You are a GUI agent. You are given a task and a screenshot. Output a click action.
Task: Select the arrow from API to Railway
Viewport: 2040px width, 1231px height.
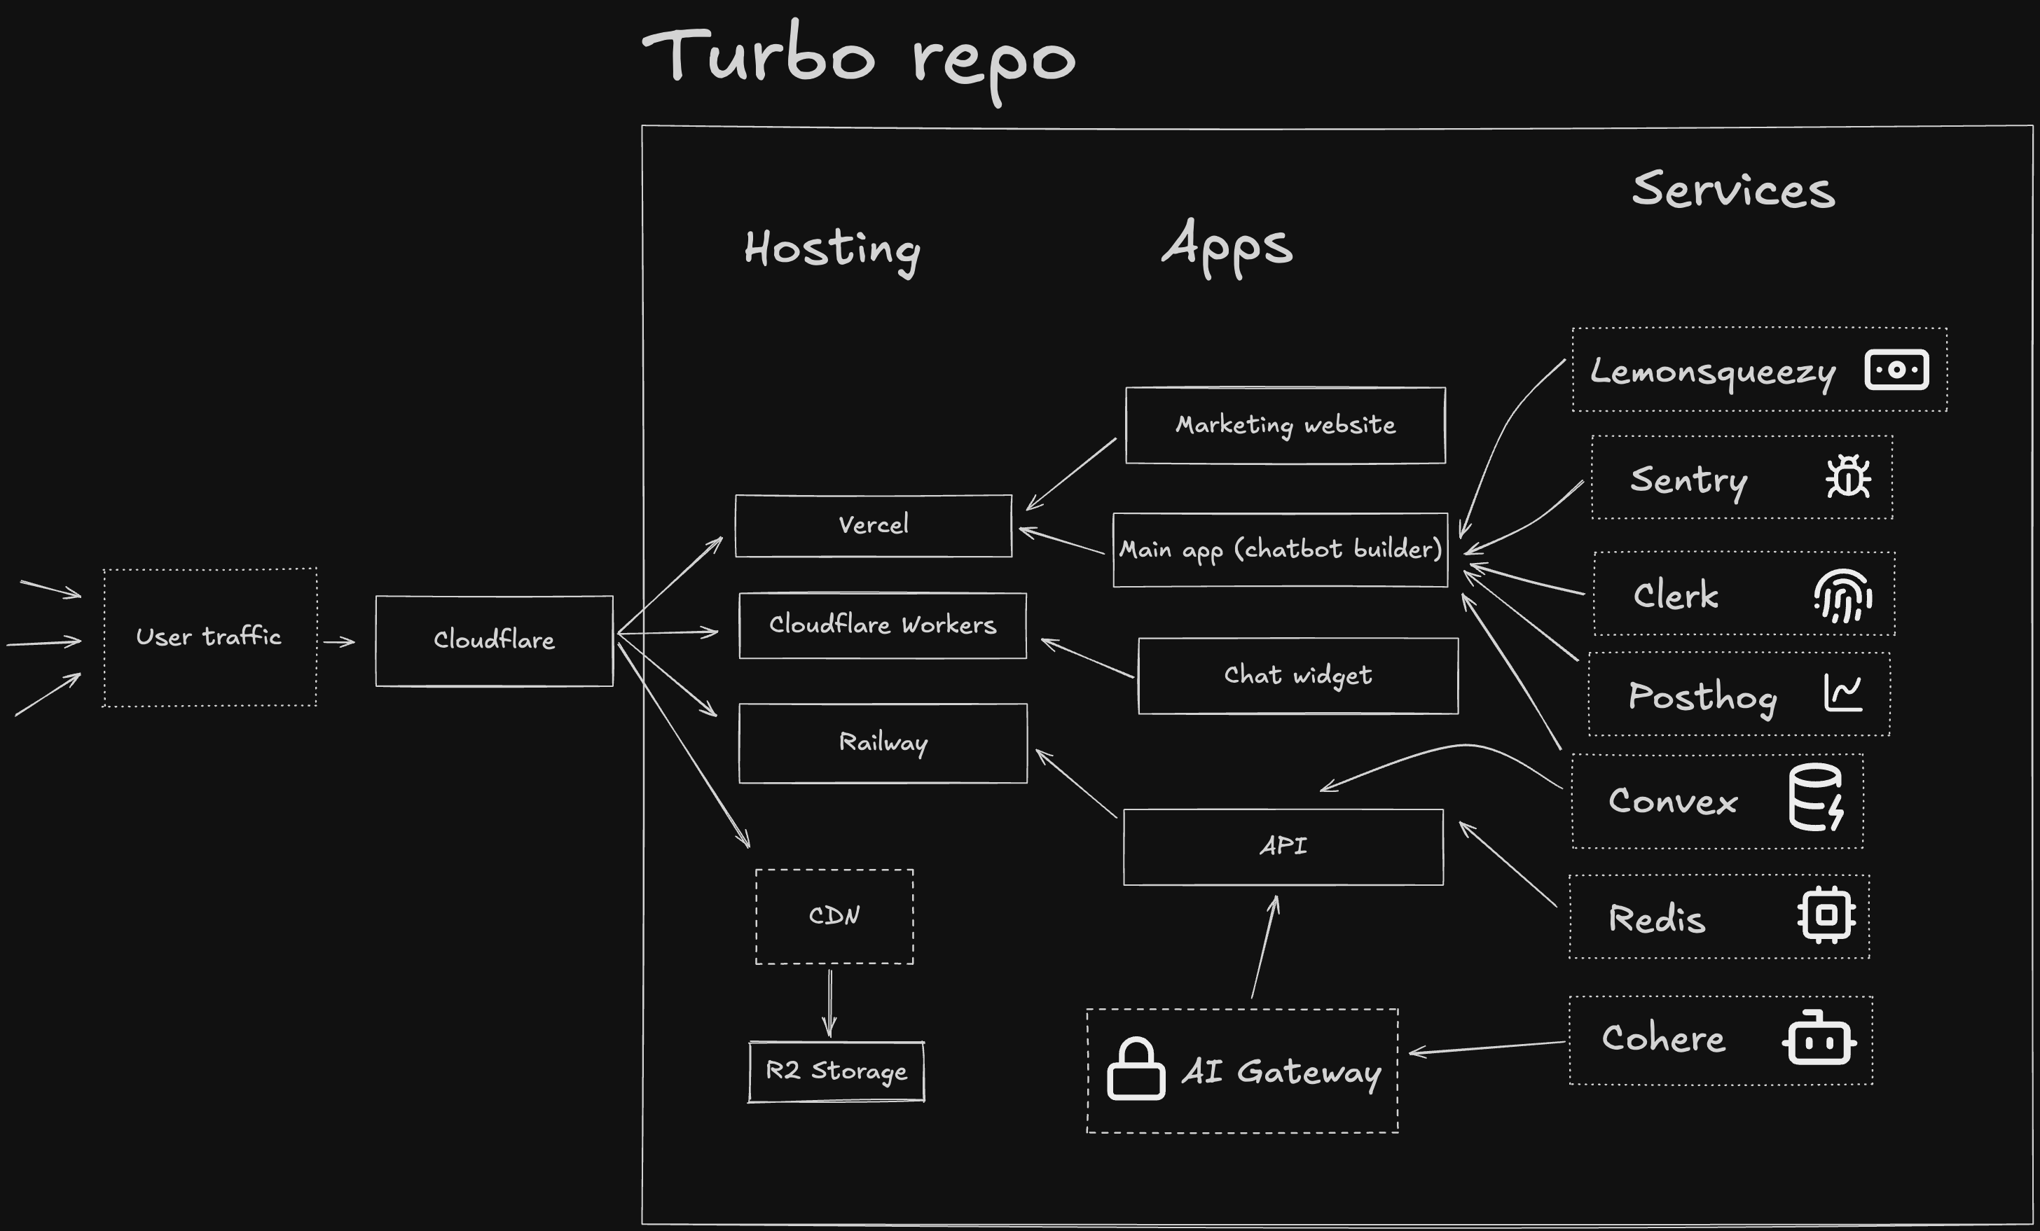tap(1075, 784)
